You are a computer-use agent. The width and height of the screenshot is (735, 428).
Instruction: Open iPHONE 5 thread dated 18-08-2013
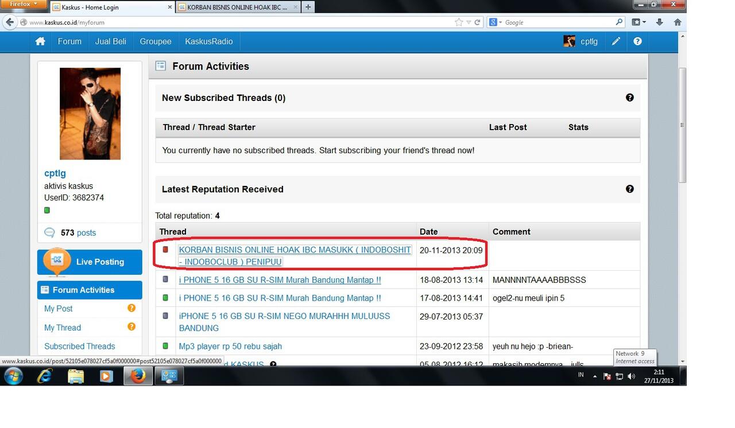pyautogui.click(x=280, y=279)
